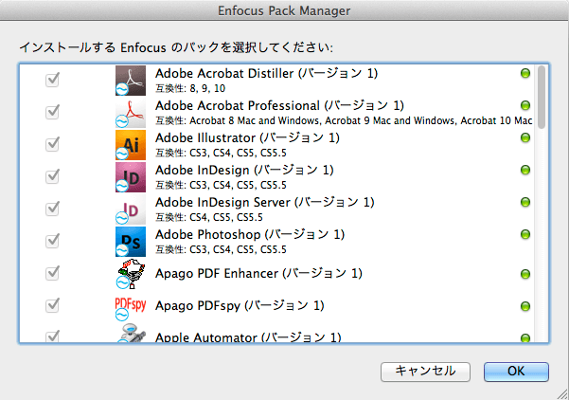Click the Adobe Illustrator Ai icon
The width and height of the screenshot is (569, 400).
pyautogui.click(x=131, y=145)
